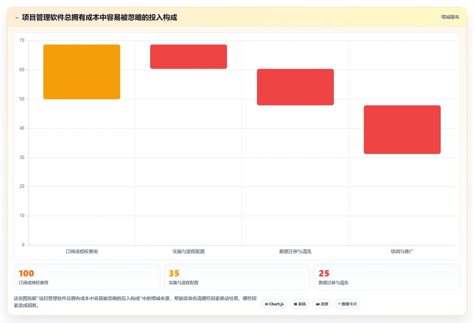Viewport: 474px width, 323px height.
Task: Click the y-axis tick value 50
Action: point(22,99)
